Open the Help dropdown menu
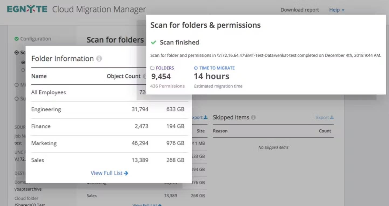 point(337,10)
